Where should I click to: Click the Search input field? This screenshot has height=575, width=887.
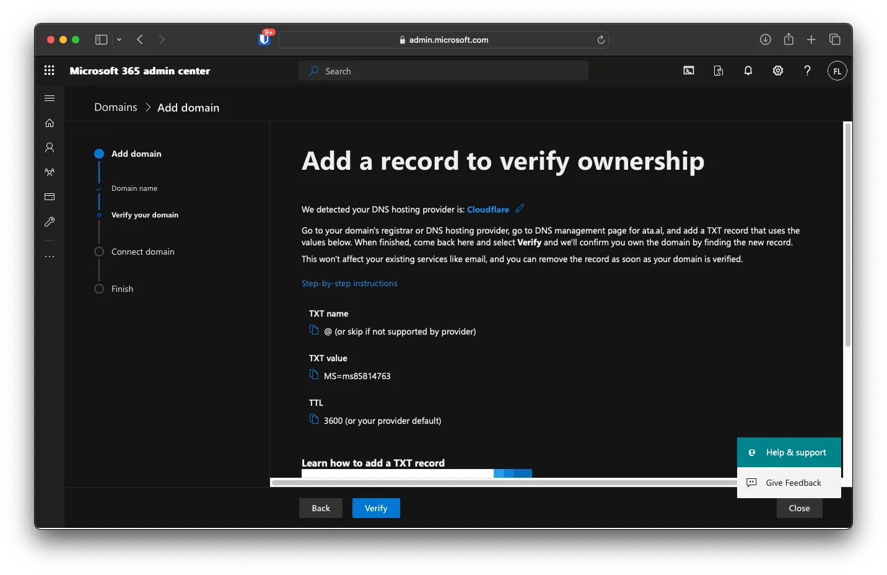click(x=443, y=71)
